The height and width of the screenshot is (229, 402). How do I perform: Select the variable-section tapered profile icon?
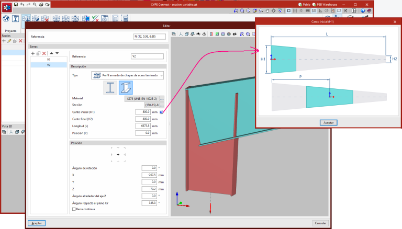(x=126, y=87)
